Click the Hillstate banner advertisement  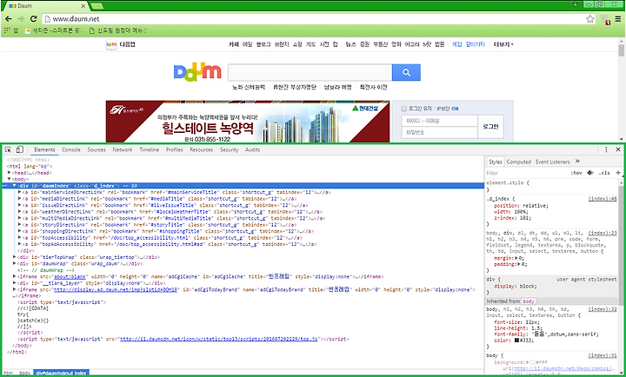(248, 121)
